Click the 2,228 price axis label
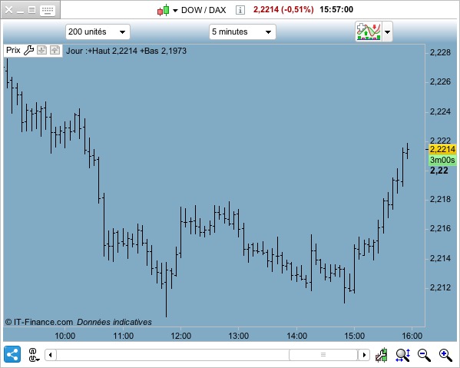Image resolution: width=460 pixels, height=368 pixels. coord(440,52)
